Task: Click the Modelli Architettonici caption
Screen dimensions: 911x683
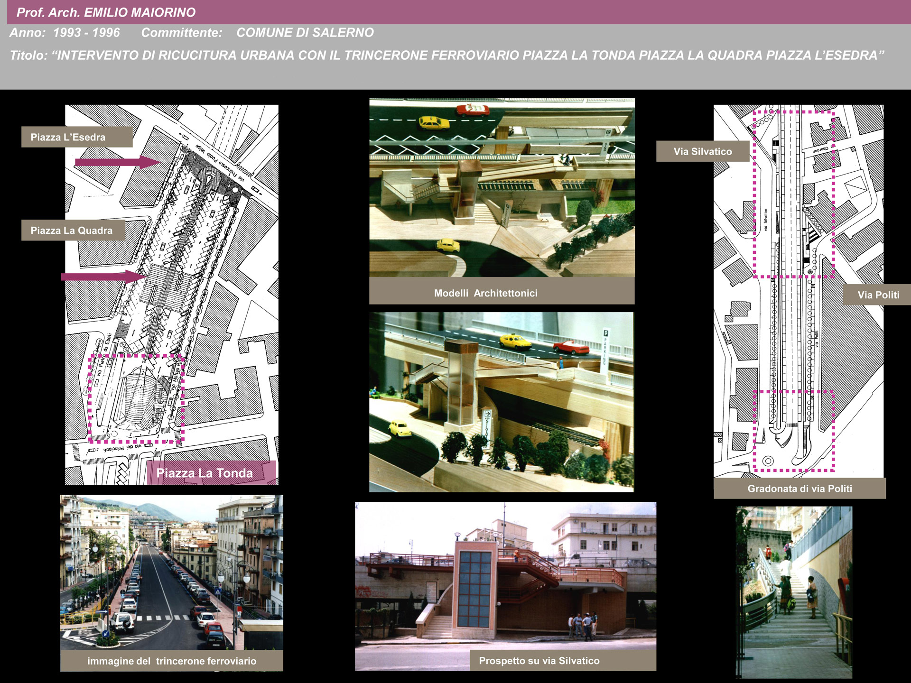Action: tap(486, 293)
